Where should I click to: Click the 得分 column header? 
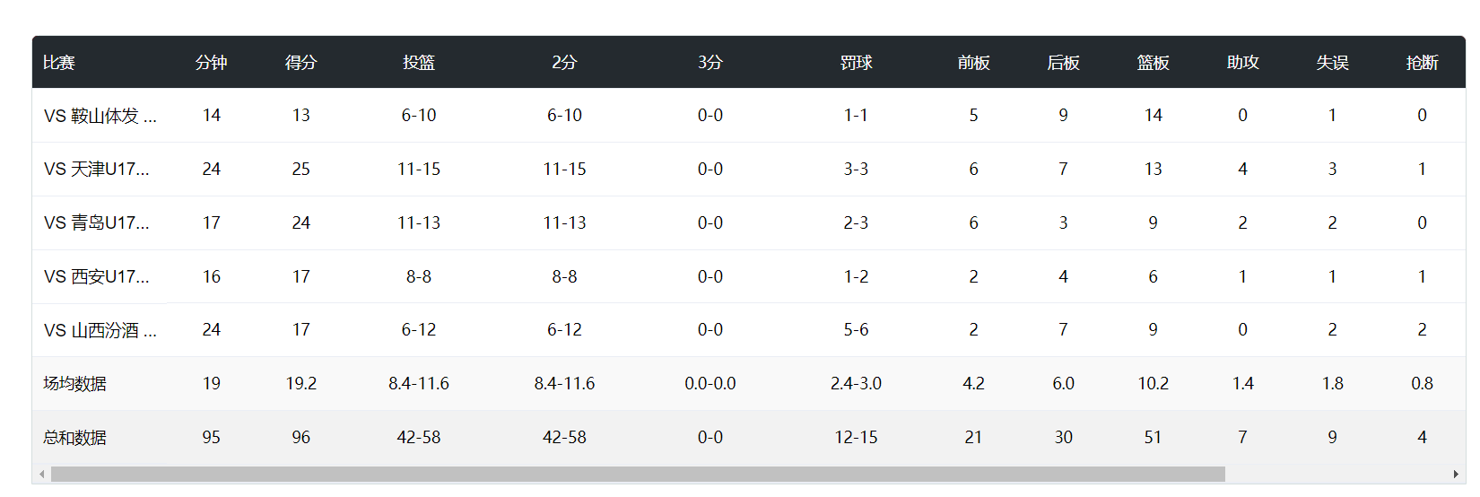[301, 63]
